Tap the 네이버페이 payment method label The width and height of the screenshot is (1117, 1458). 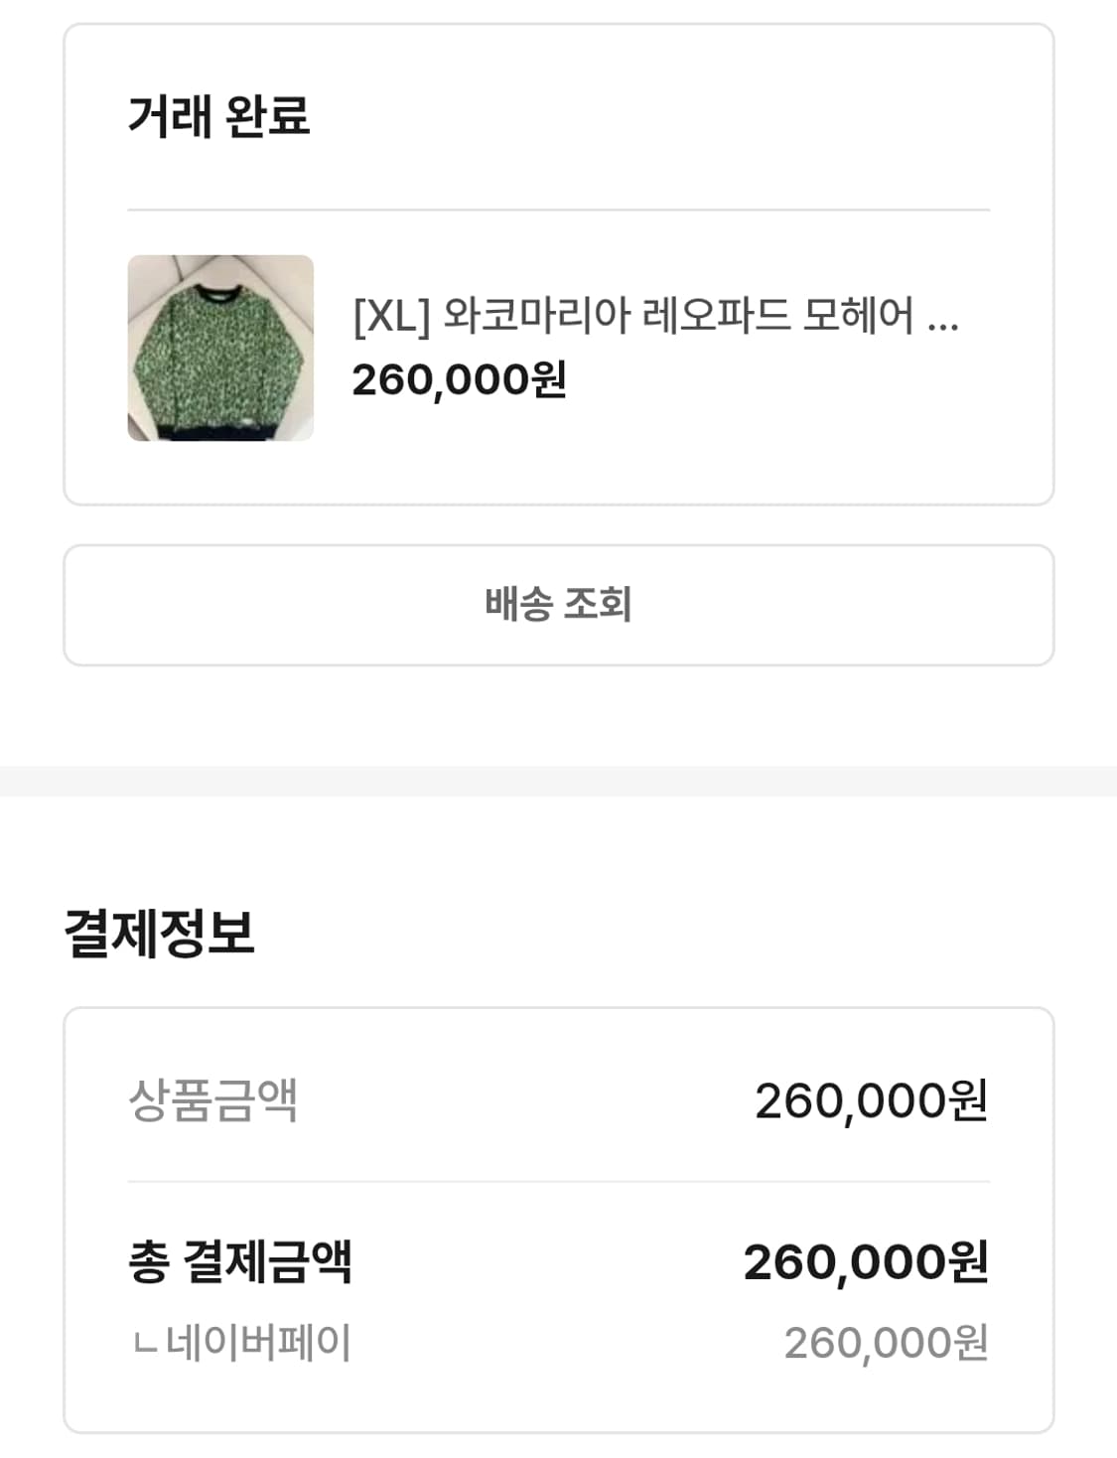pyautogui.click(x=258, y=1343)
